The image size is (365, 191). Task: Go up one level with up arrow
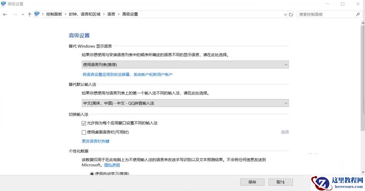pos(29,14)
